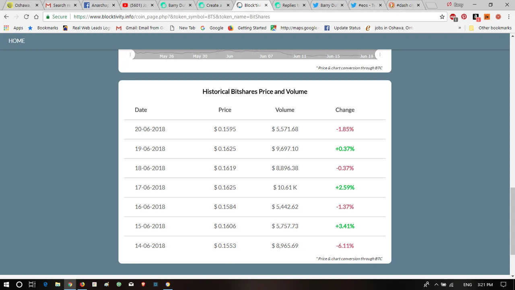Screen dimensions: 515x290
Task: Open the Brave browser taskbar icon
Action: click(143, 284)
